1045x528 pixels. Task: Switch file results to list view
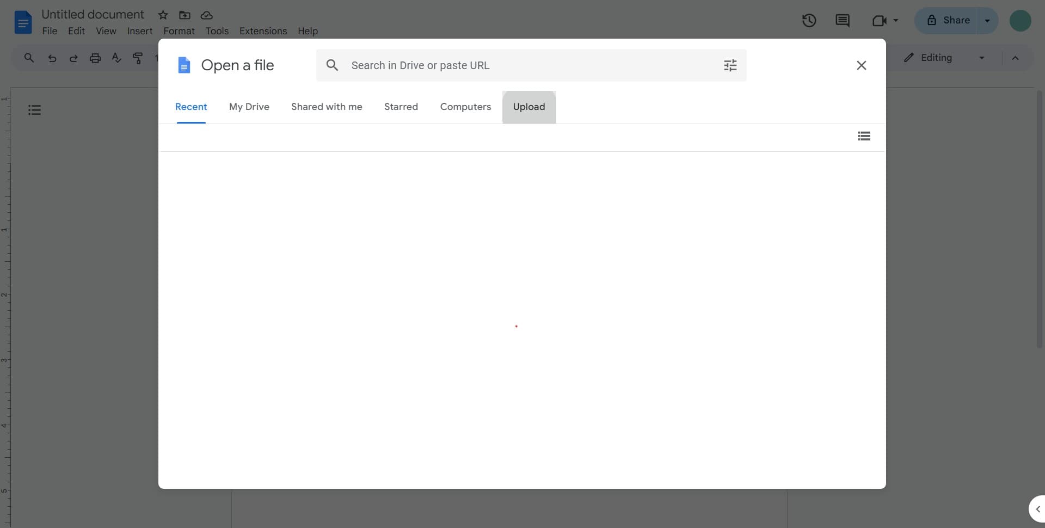[864, 136]
